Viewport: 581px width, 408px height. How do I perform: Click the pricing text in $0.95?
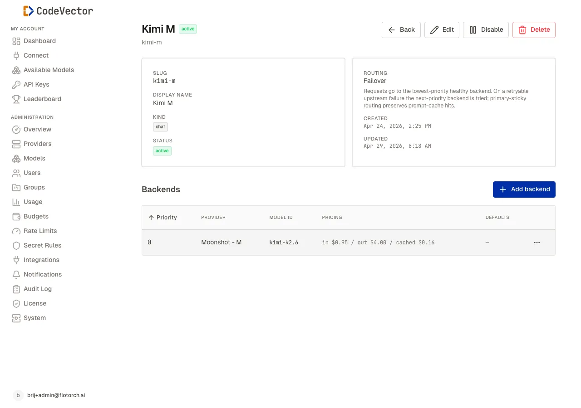click(x=378, y=243)
